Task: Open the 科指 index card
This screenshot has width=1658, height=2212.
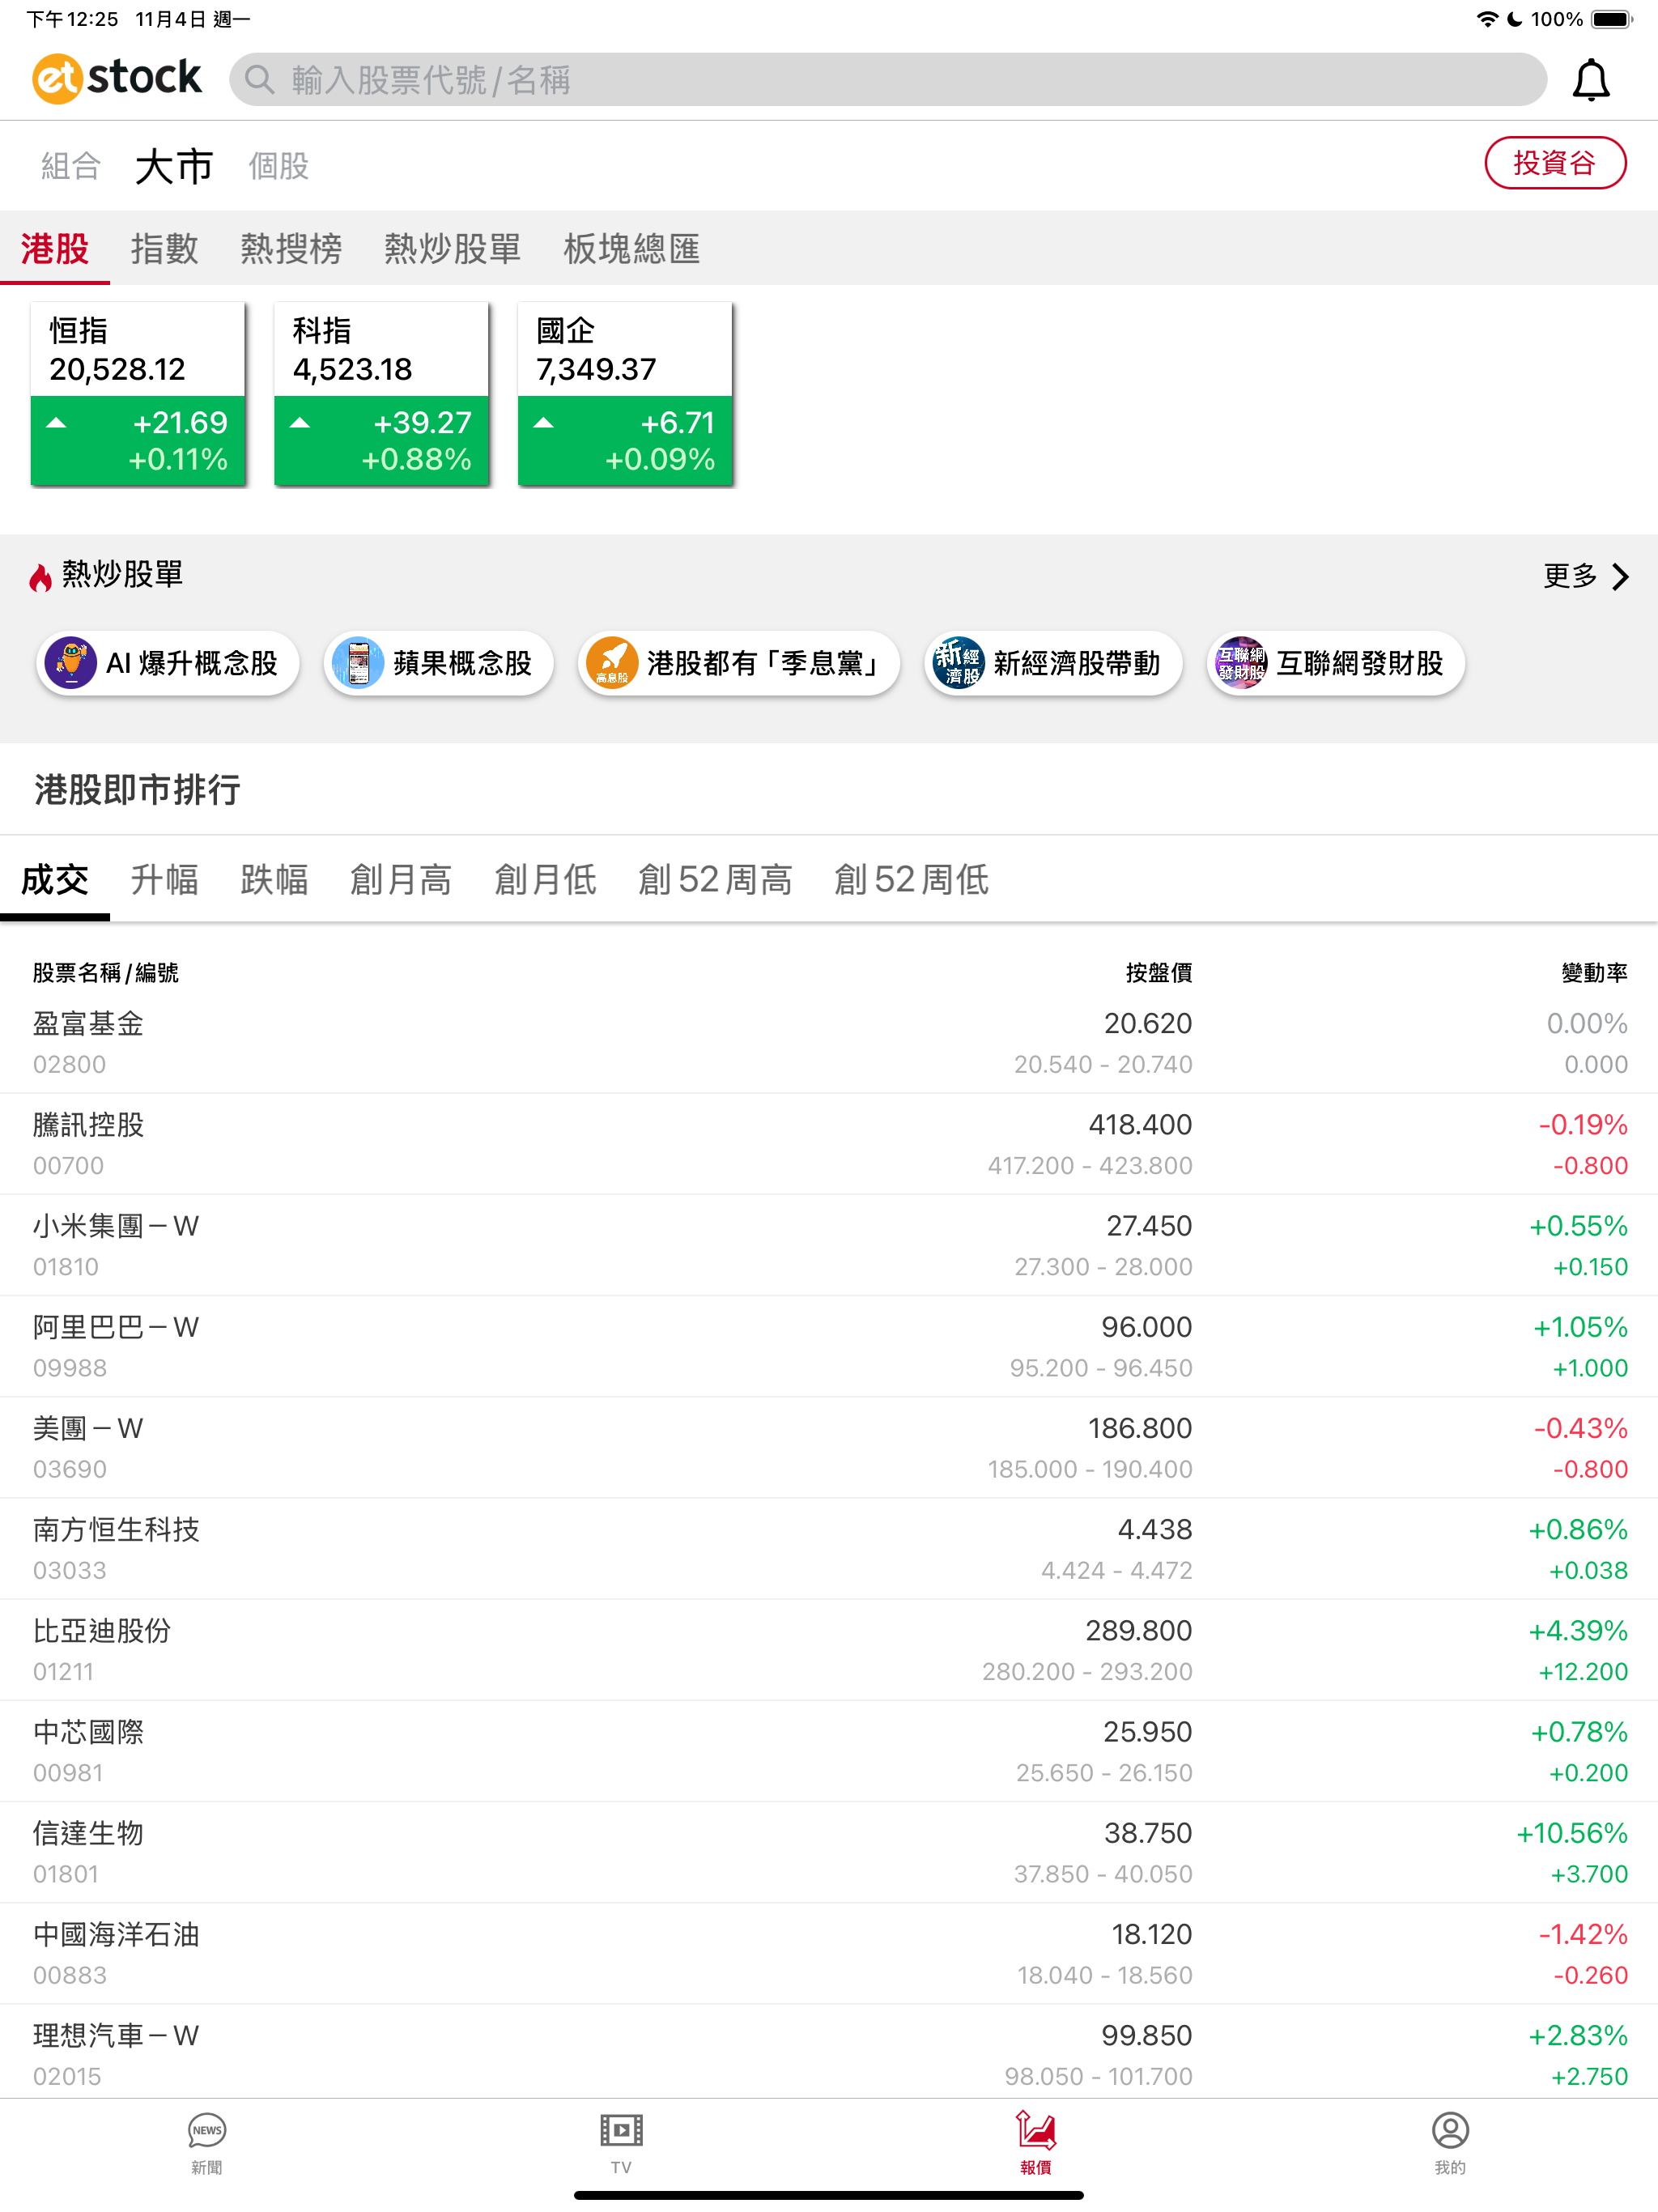Action: (381, 394)
